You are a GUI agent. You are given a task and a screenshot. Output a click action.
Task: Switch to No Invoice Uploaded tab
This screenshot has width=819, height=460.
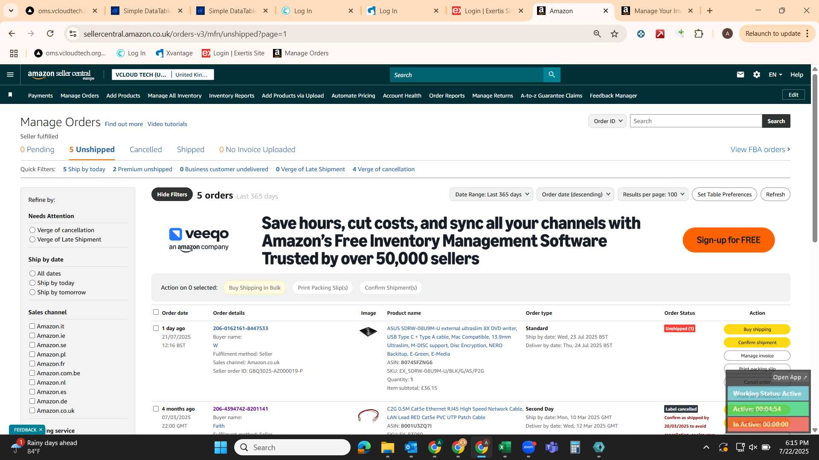(x=257, y=149)
